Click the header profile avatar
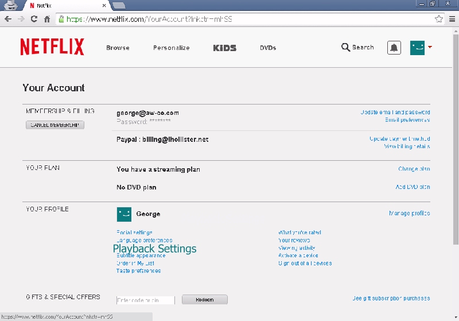This screenshot has width=459, height=321. 418,48
